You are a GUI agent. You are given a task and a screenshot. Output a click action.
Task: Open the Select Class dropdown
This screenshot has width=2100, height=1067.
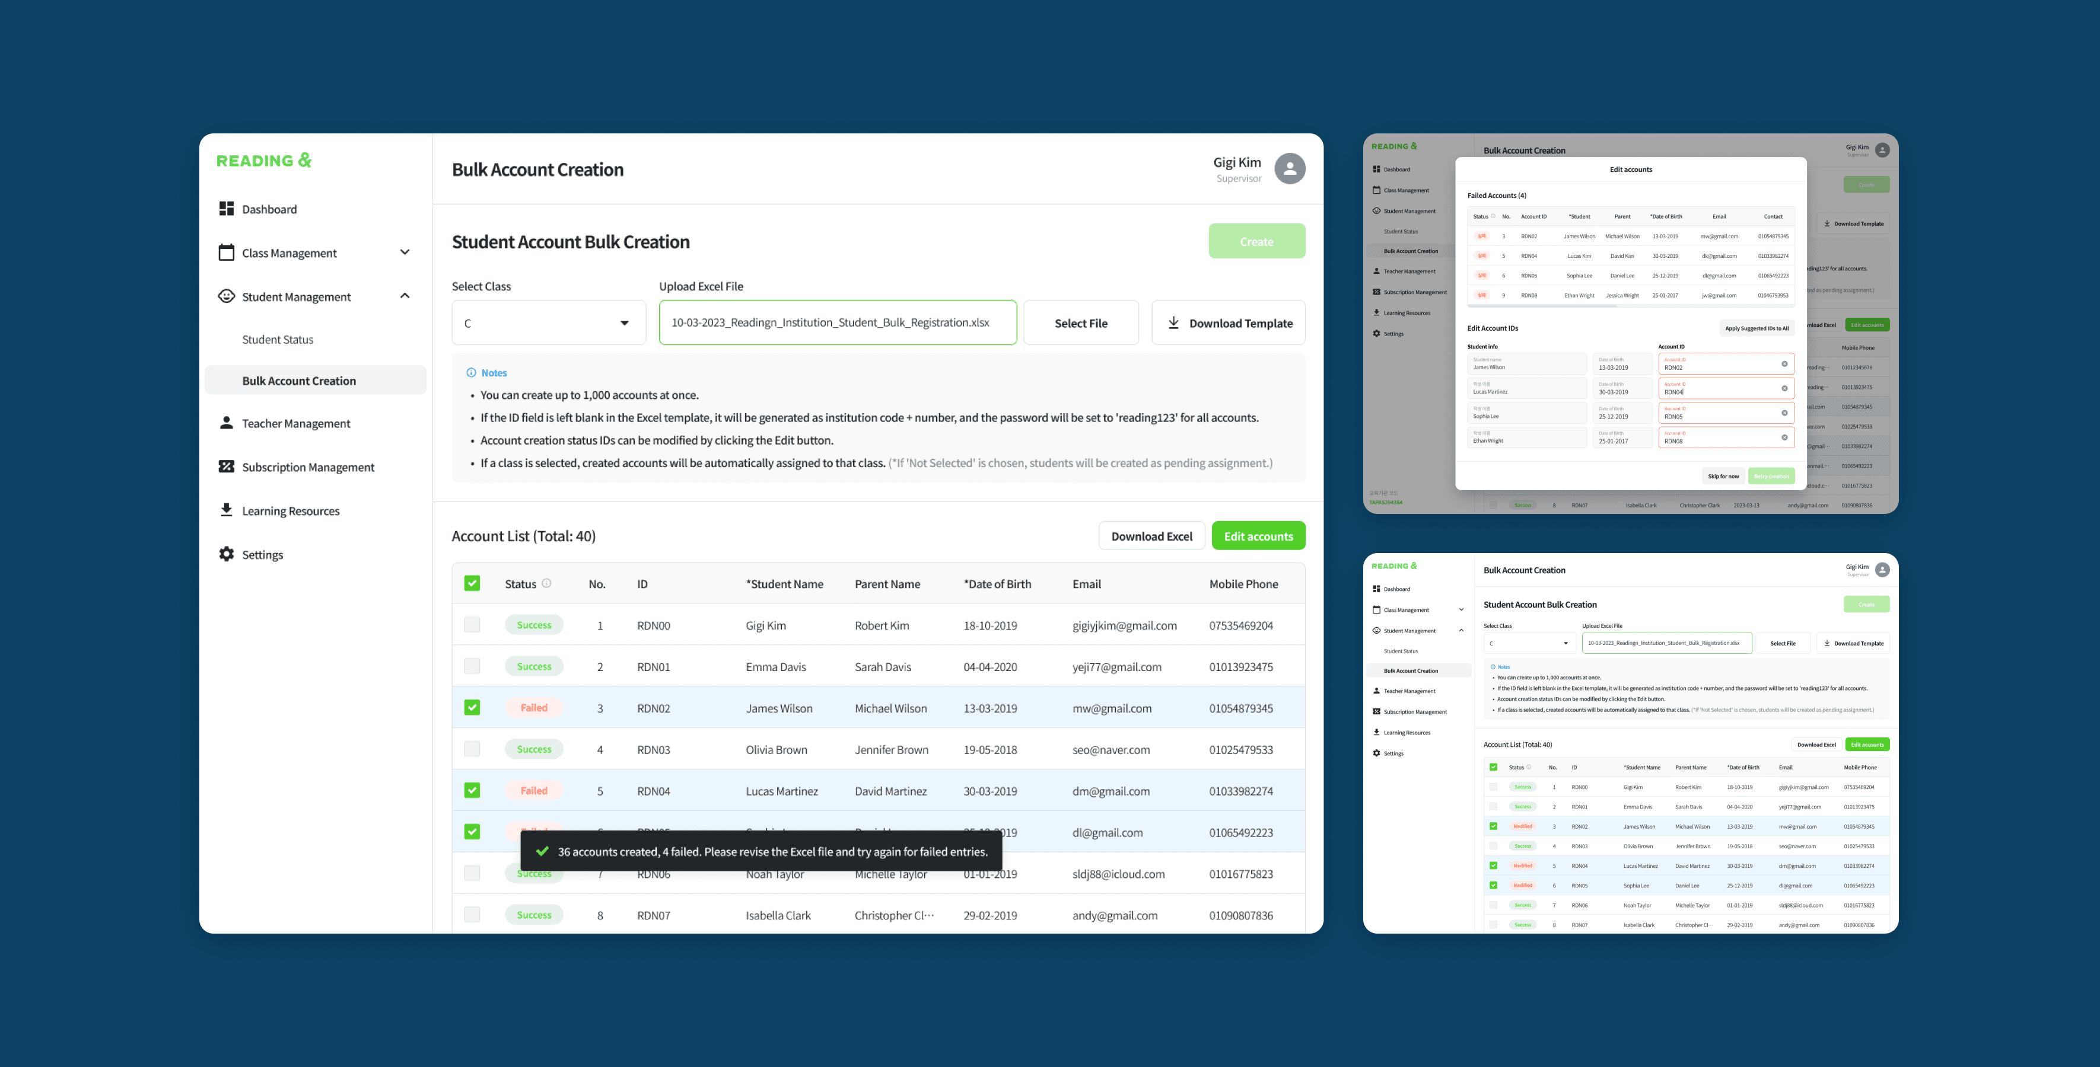click(x=548, y=322)
